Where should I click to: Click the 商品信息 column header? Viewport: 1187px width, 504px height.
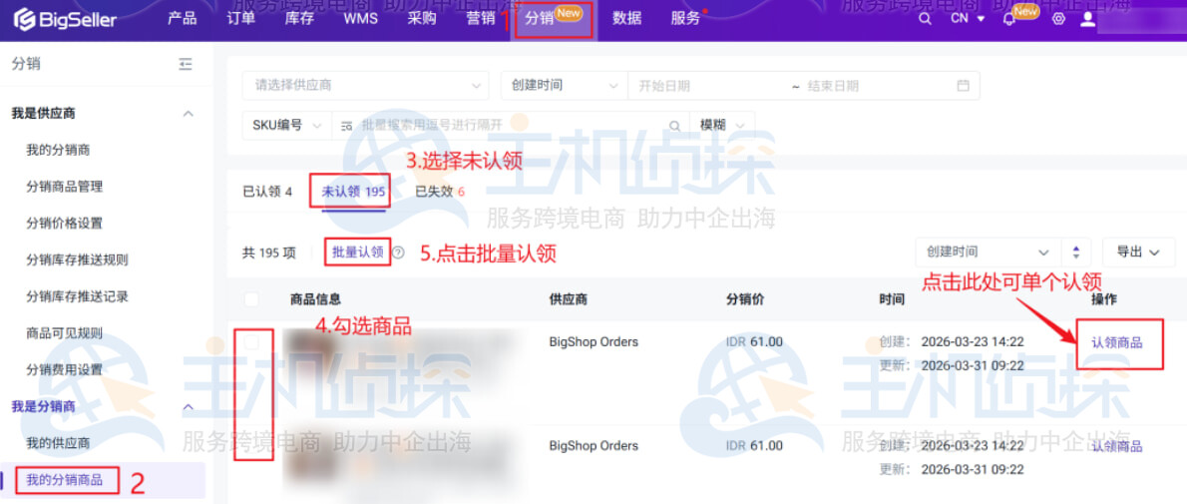315,299
